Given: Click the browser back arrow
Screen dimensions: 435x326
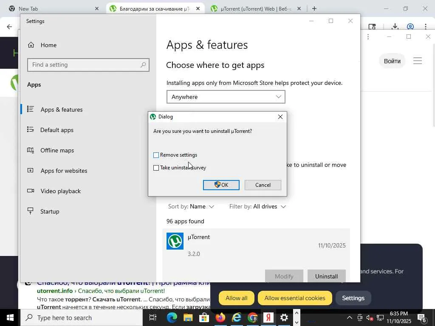Looking at the screenshot, I should click(x=9, y=27).
